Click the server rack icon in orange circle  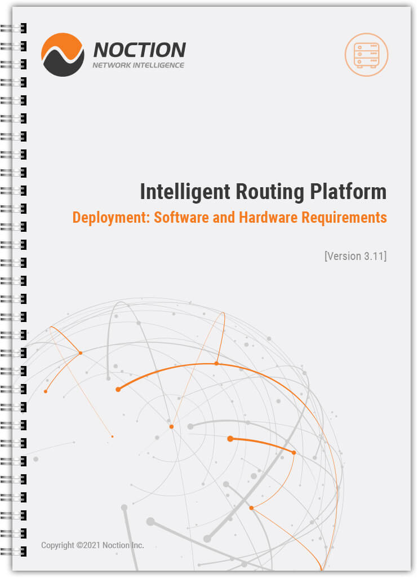tap(366, 55)
